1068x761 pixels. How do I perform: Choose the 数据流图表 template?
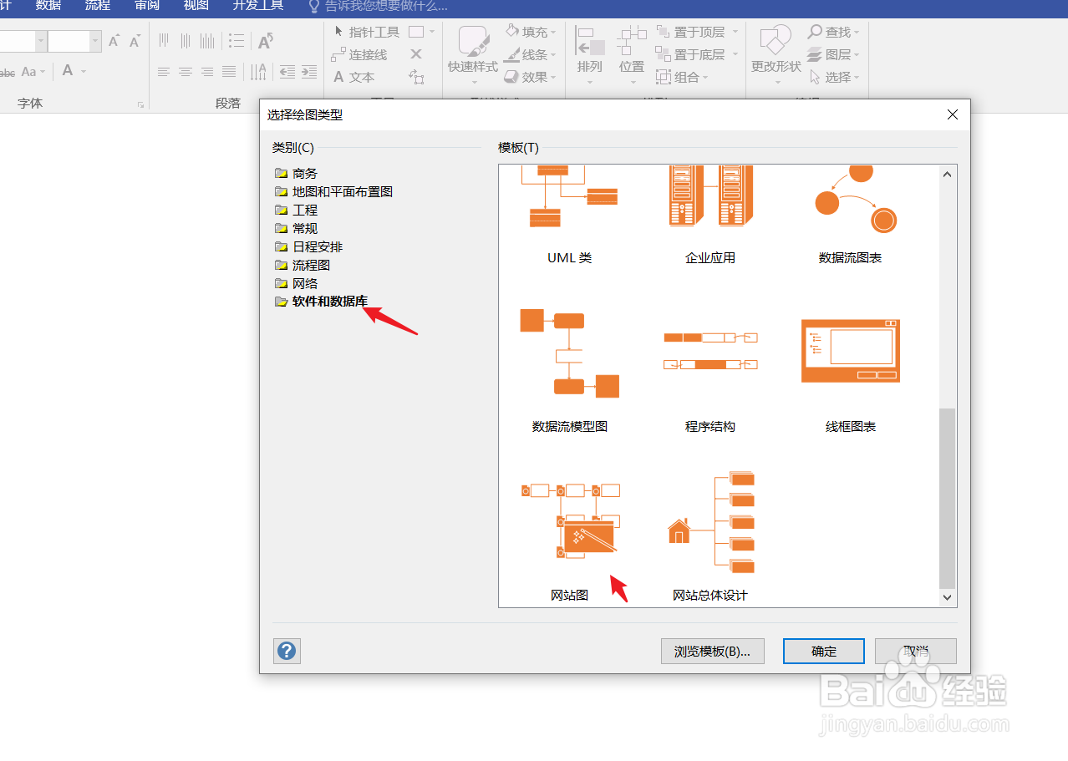[851, 216]
